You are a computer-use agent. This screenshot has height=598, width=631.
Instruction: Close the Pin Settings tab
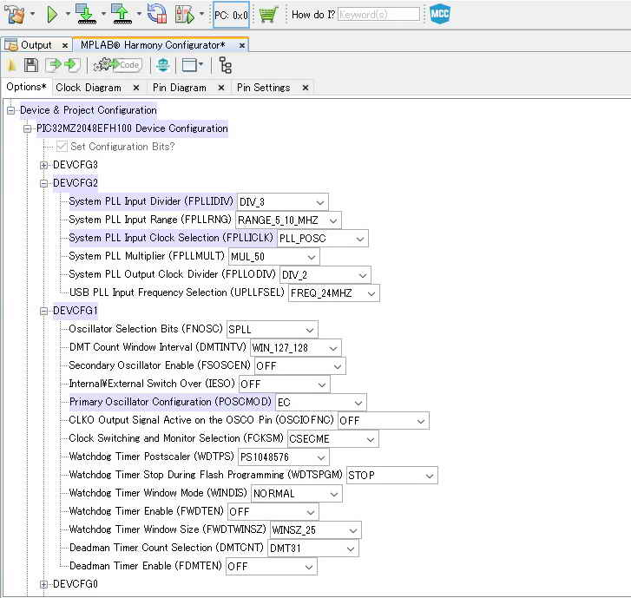tap(306, 88)
